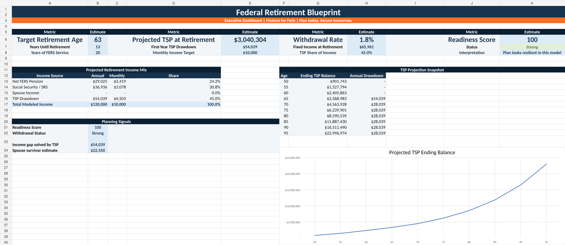565x245 pixels.
Task: Select the Fixed Income at Retirement value $65,961
Action: point(366,47)
